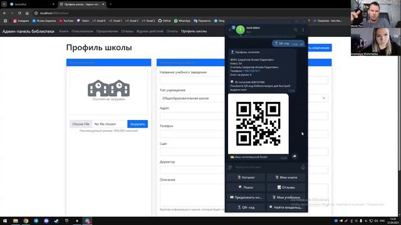Viewport: 401px width, 225px height.
Task: Open the Отзывы nav item
Action: [127, 31]
